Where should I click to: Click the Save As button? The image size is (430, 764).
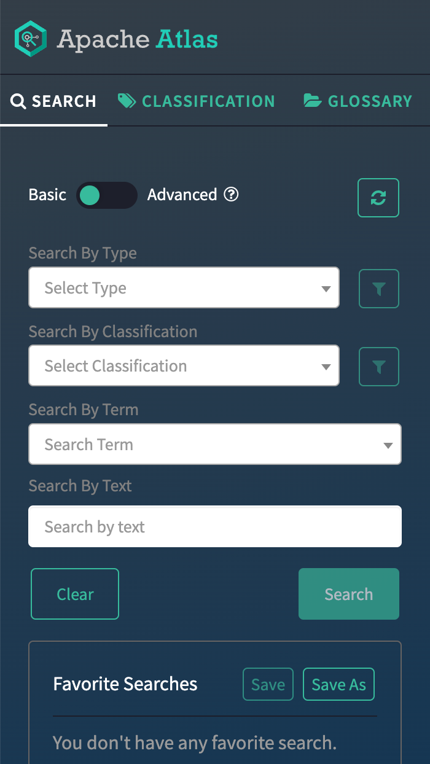click(x=338, y=685)
